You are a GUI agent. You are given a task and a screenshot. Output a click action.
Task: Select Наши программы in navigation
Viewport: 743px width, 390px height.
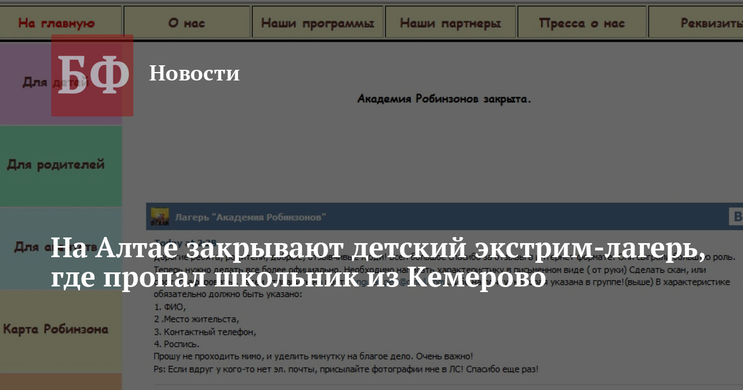coord(317,23)
